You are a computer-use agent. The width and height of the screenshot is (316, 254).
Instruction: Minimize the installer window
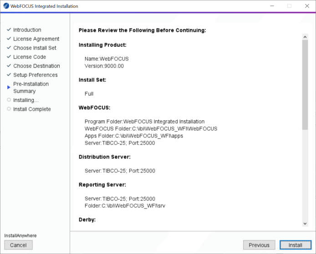click(272, 6)
